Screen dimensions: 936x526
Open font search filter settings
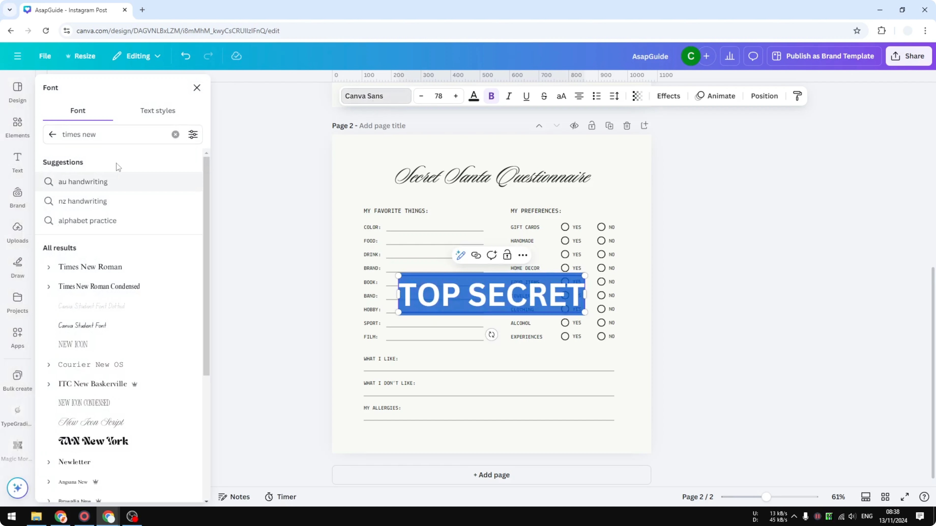click(x=193, y=134)
